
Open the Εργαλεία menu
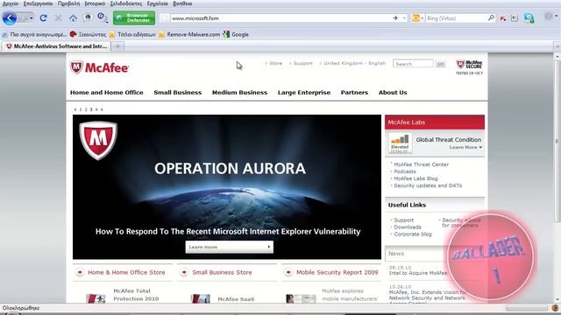pyautogui.click(x=157, y=3)
